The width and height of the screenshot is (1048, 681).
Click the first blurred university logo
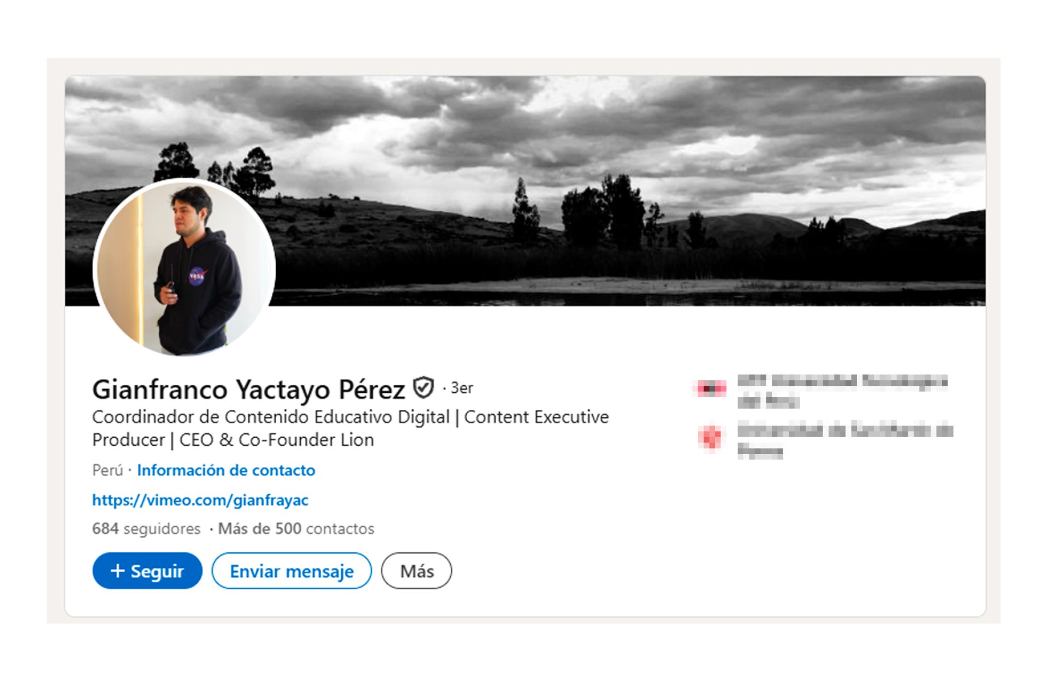pyautogui.click(x=710, y=389)
